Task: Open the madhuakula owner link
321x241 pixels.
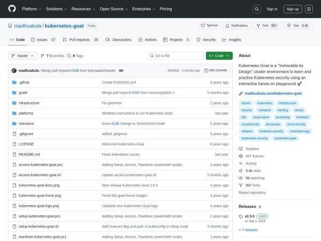Action: tap(28, 26)
